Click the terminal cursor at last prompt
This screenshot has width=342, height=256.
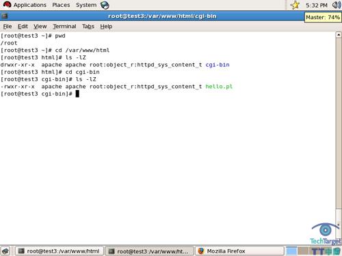click(77, 94)
